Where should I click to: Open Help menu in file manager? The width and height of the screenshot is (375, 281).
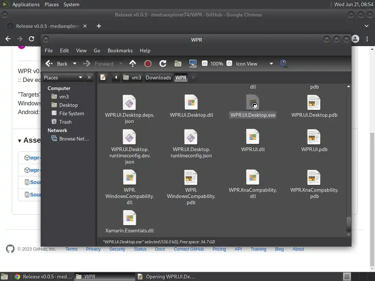click(145, 50)
